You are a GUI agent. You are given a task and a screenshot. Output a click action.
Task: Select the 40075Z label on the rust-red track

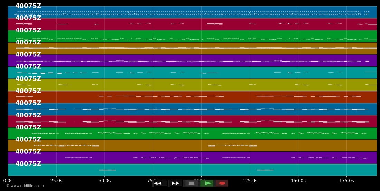click(28, 91)
